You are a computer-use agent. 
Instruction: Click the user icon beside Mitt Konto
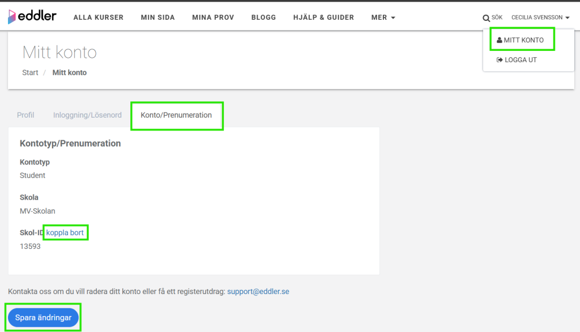(499, 40)
